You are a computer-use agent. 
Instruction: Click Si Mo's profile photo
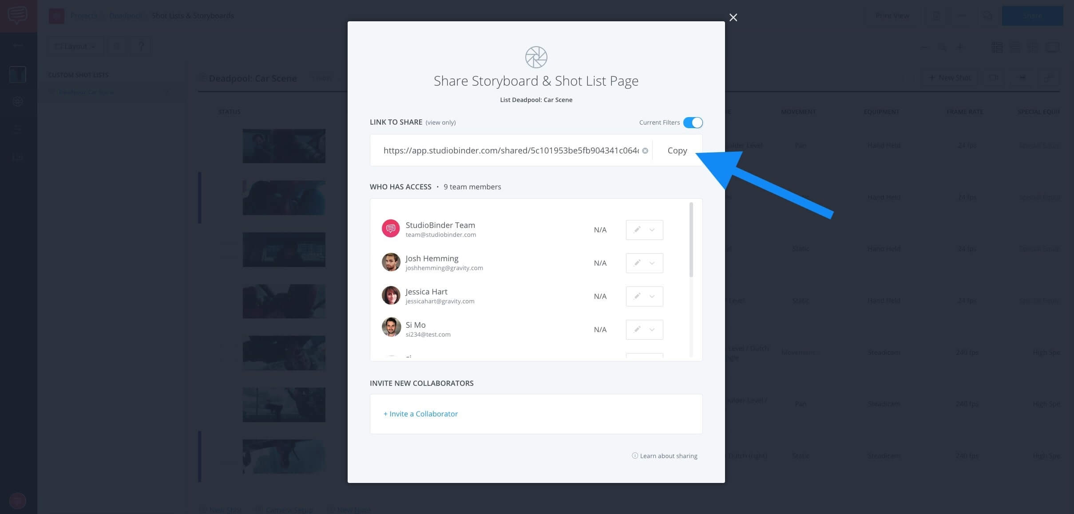(x=391, y=327)
